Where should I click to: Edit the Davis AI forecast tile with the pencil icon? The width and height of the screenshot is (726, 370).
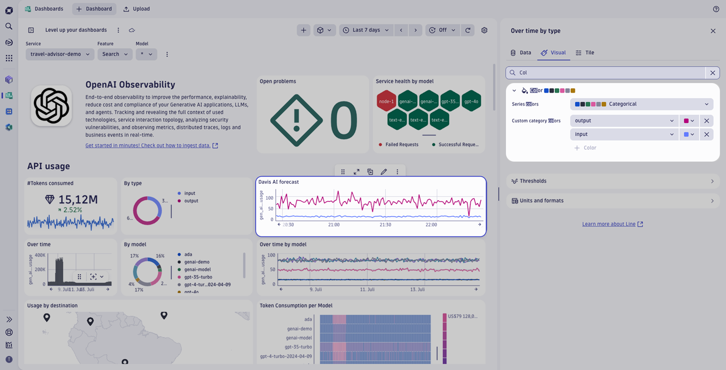(x=384, y=171)
